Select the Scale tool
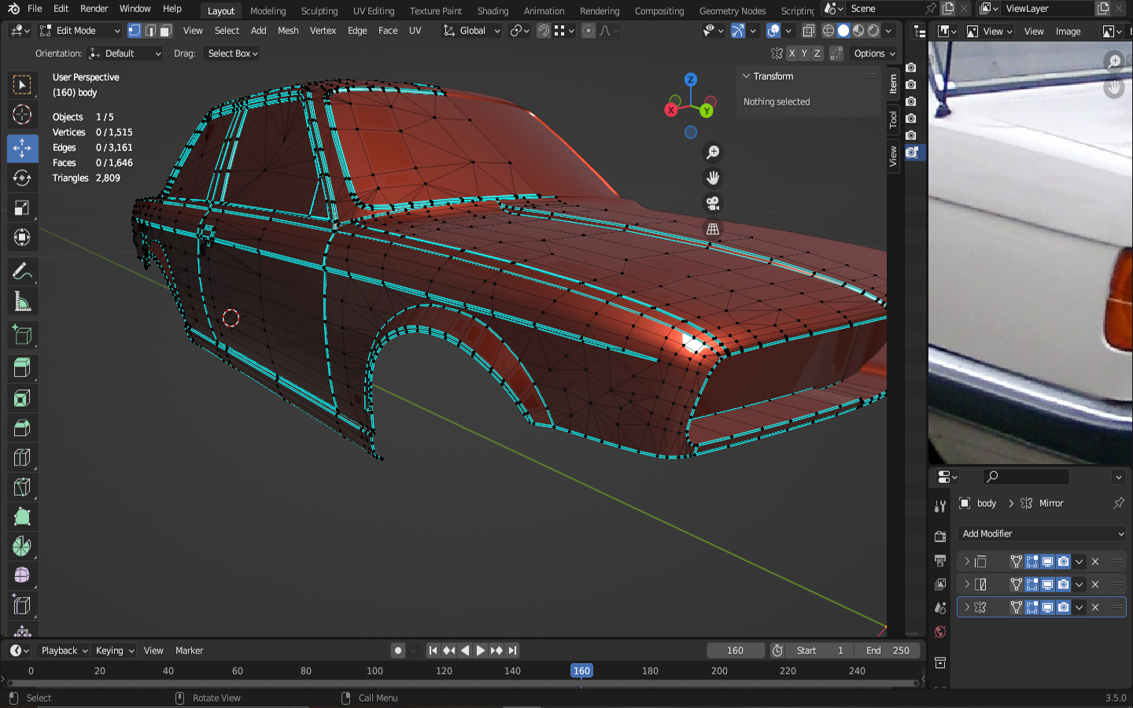1133x708 pixels. pyautogui.click(x=22, y=208)
